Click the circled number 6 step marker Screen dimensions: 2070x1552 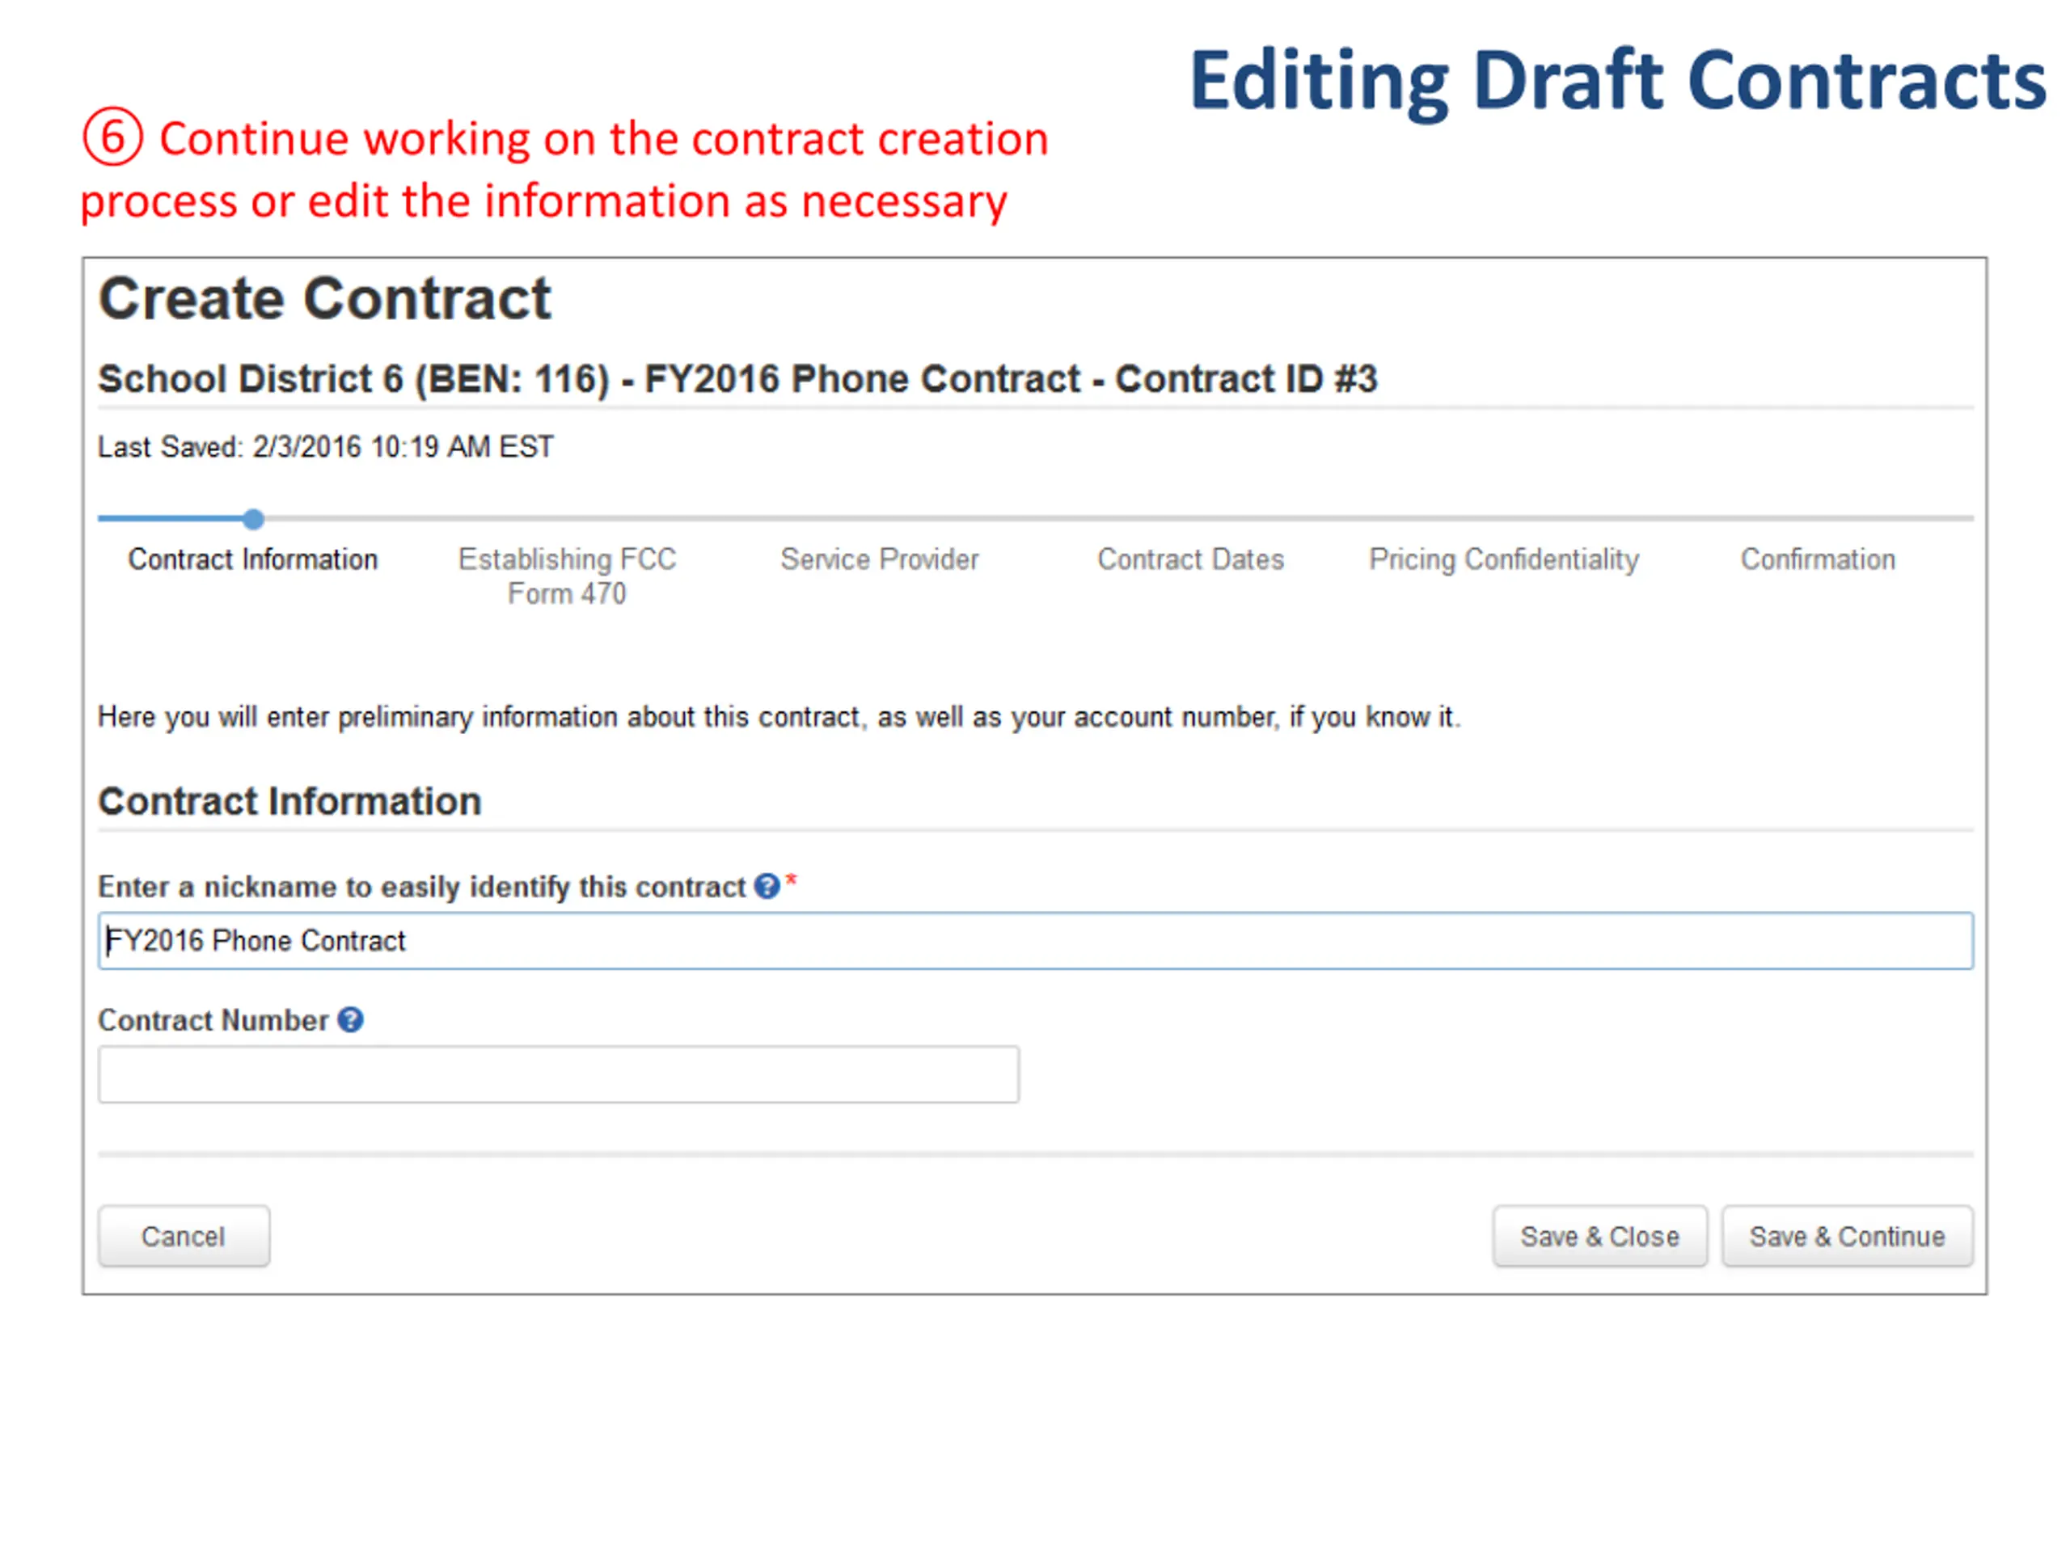tap(112, 137)
